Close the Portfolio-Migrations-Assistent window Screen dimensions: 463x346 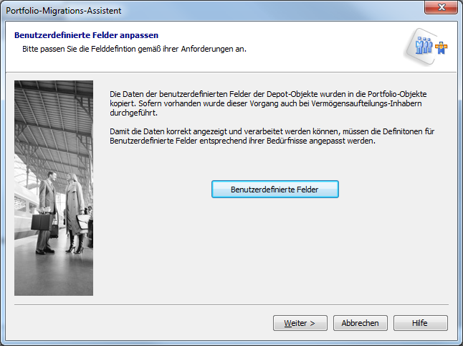tap(442, 9)
